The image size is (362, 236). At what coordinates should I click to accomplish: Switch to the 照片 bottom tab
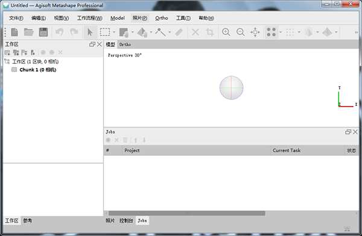click(110, 220)
